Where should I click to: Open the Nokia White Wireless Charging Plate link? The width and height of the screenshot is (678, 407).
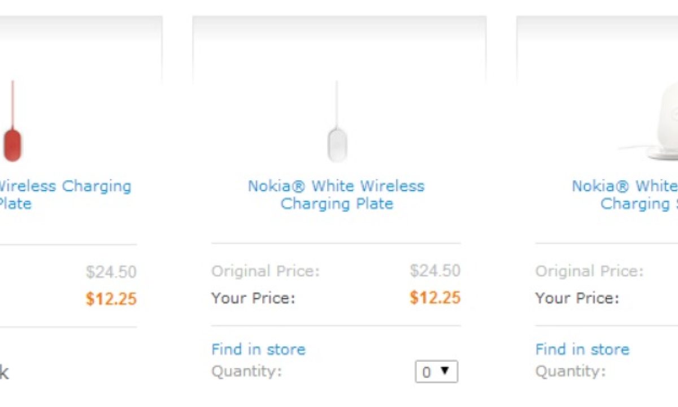tap(336, 194)
